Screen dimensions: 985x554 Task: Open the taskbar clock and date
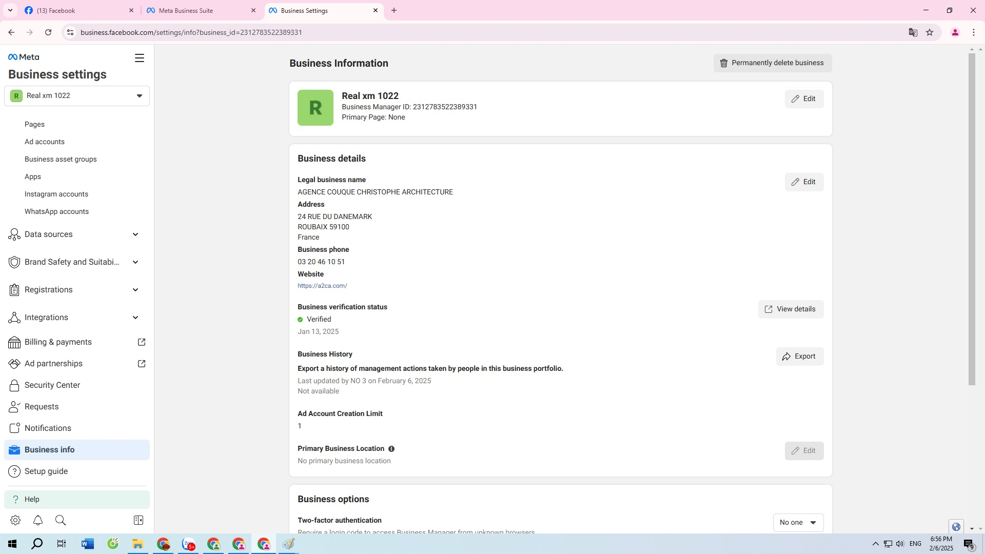coord(941,544)
